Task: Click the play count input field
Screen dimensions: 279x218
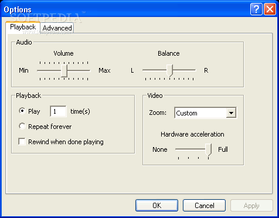Action: coord(58,111)
